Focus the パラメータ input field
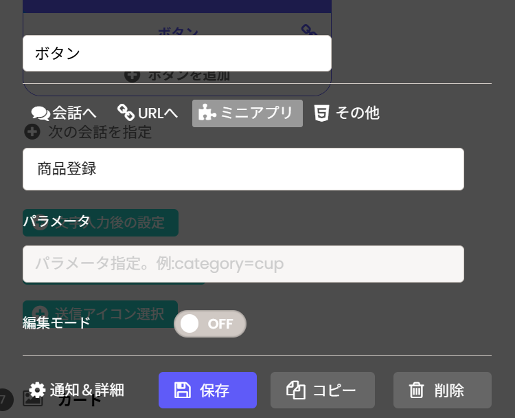 [243, 264]
